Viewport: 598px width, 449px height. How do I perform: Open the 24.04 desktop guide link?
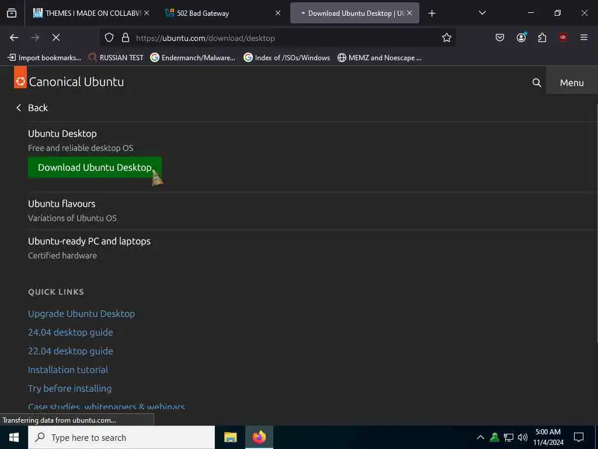pos(71,332)
